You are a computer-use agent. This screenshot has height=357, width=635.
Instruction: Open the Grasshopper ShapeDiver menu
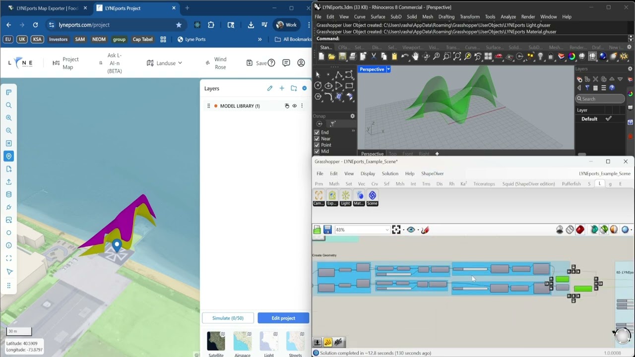pyautogui.click(x=432, y=174)
